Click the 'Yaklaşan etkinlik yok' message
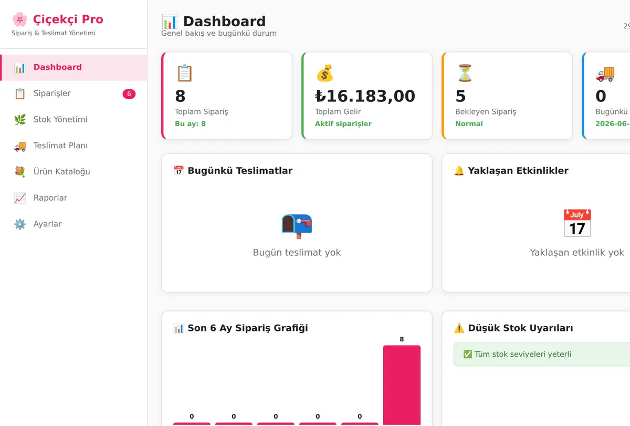This screenshot has width=630, height=426. (x=577, y=253)
